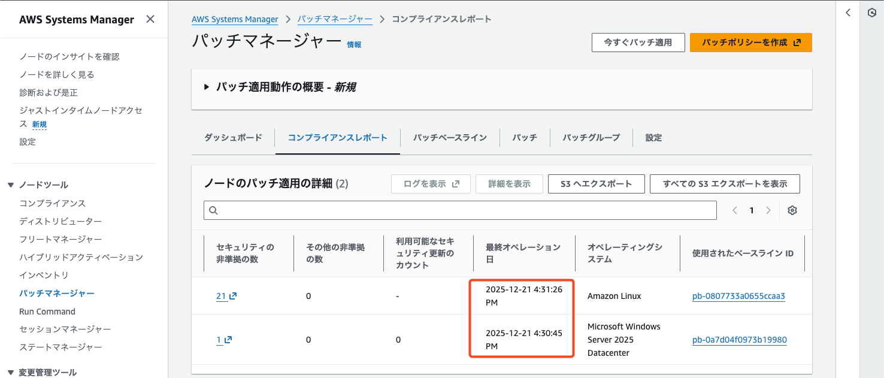Go to previous page of results
Screen dimensions: 884x378
pos(735,210)
